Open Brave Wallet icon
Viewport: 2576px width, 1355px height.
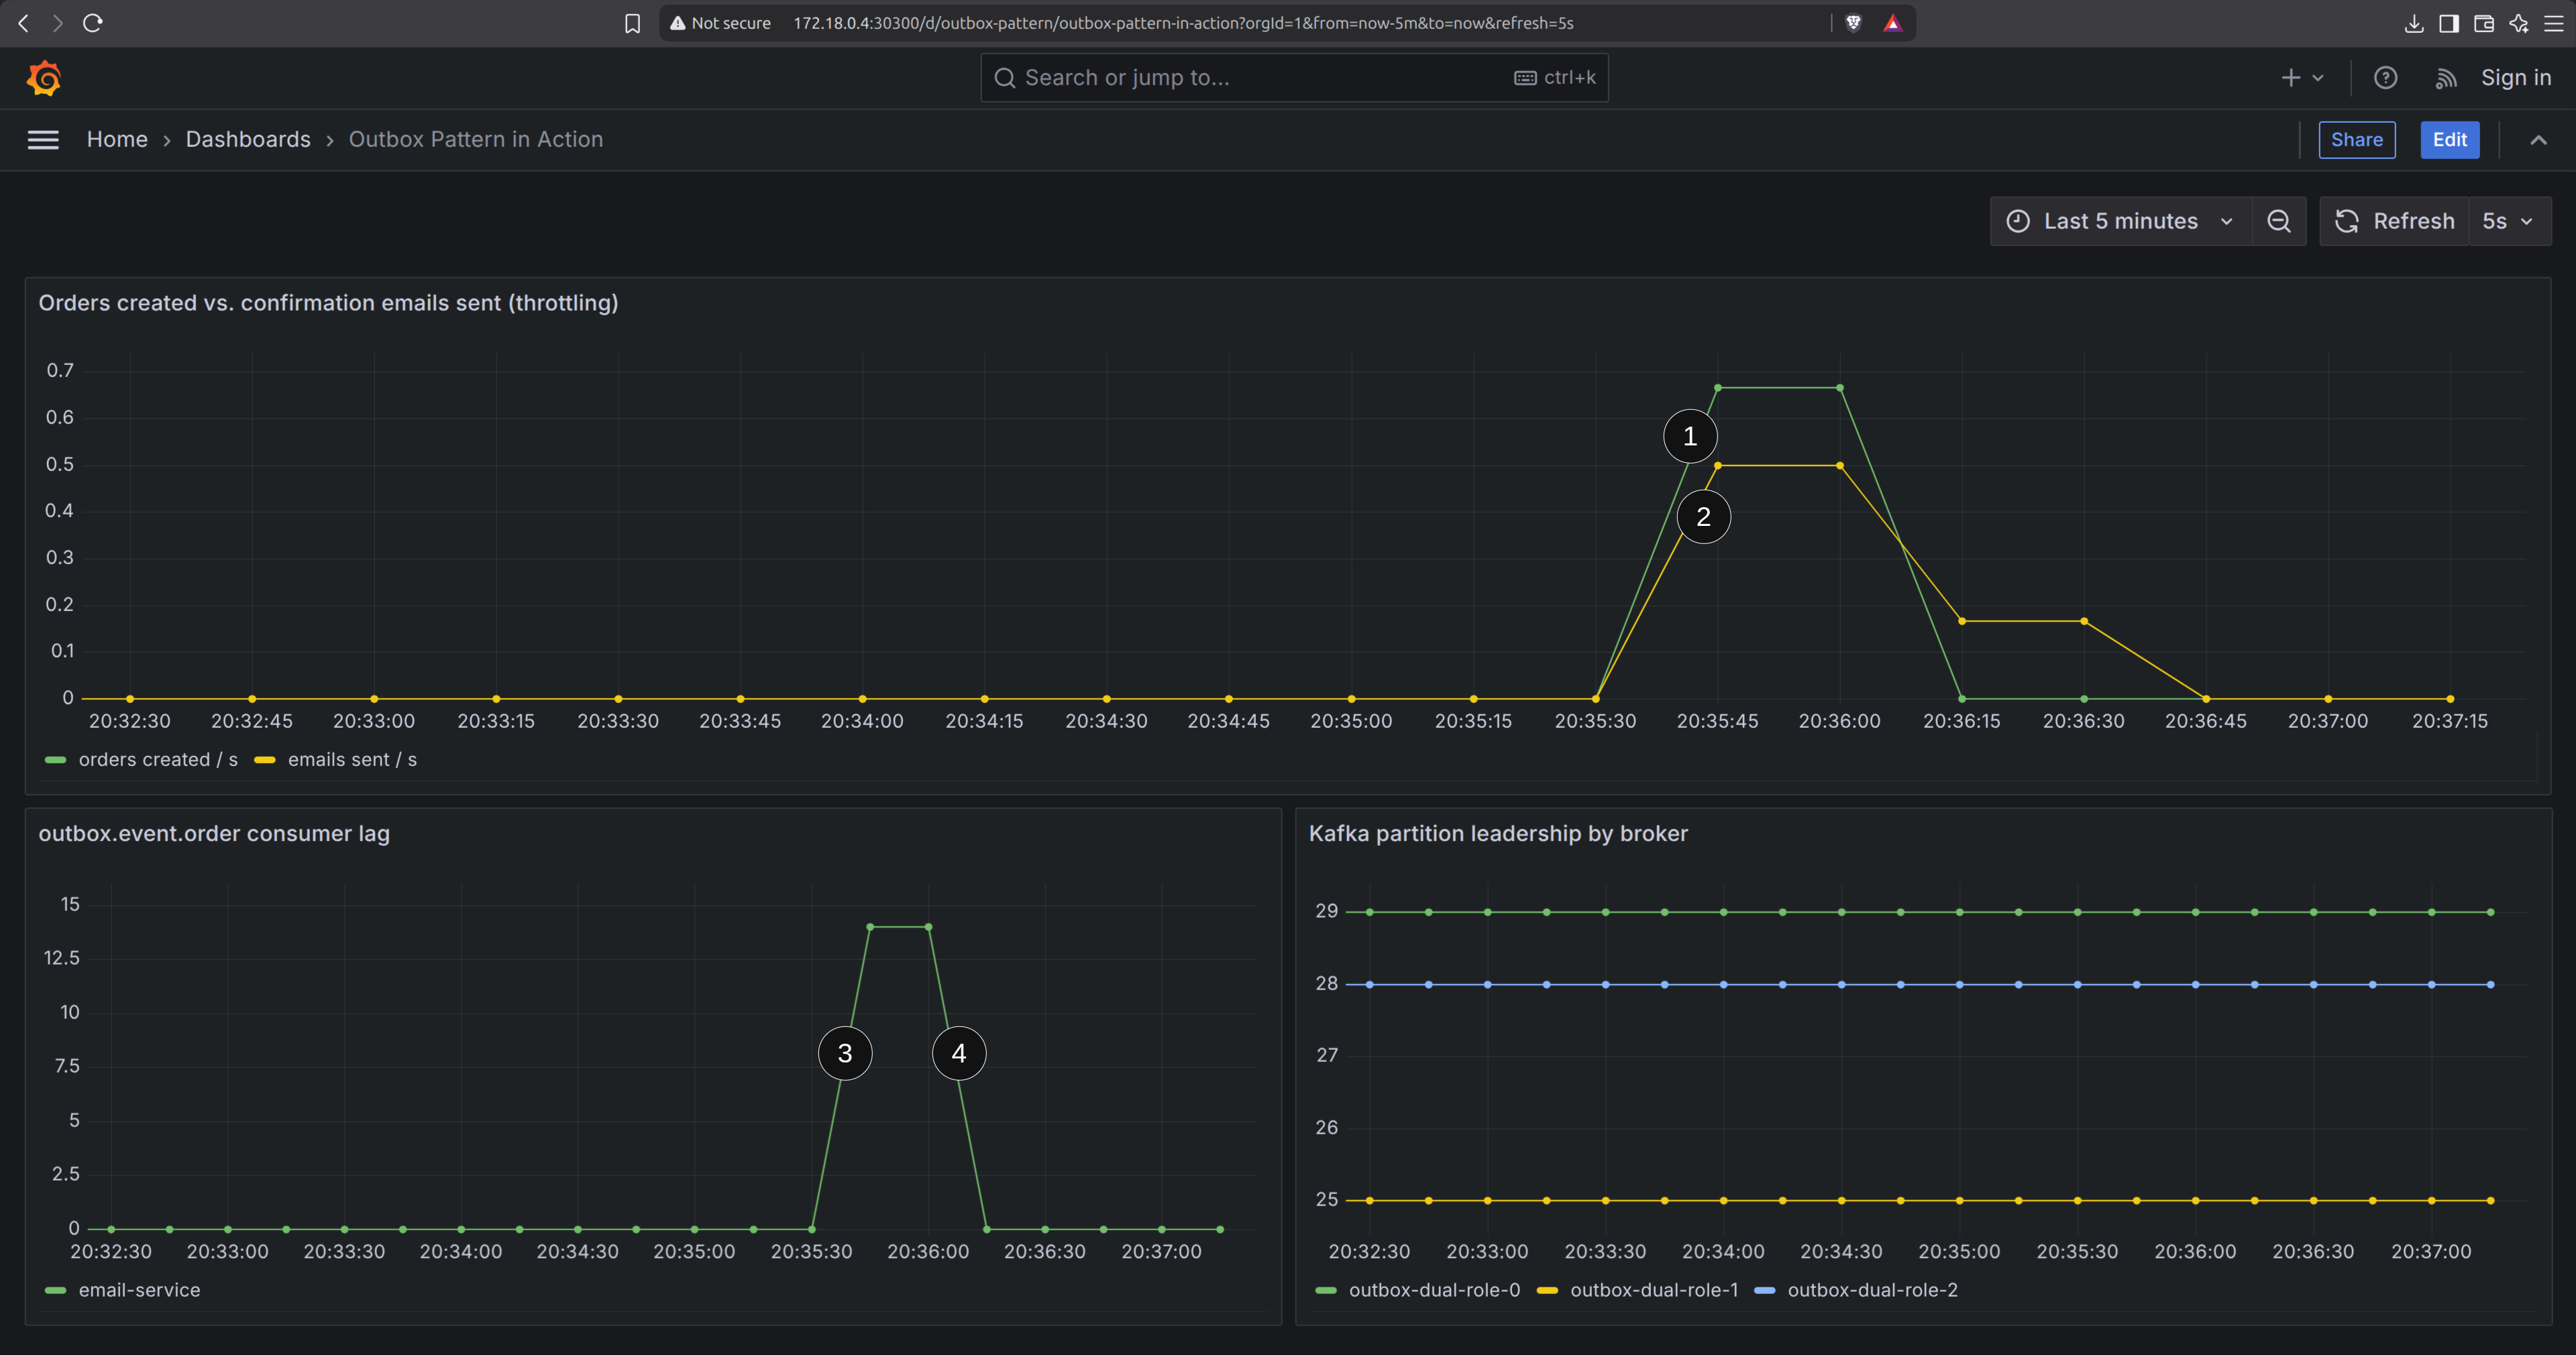2483,23
